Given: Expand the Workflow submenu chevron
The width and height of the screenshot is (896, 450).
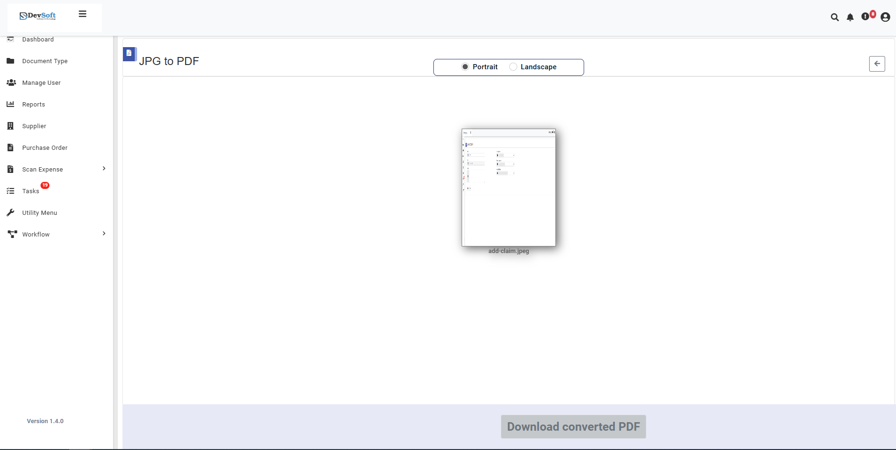Looking at the screenshot, I should [104, 233].
